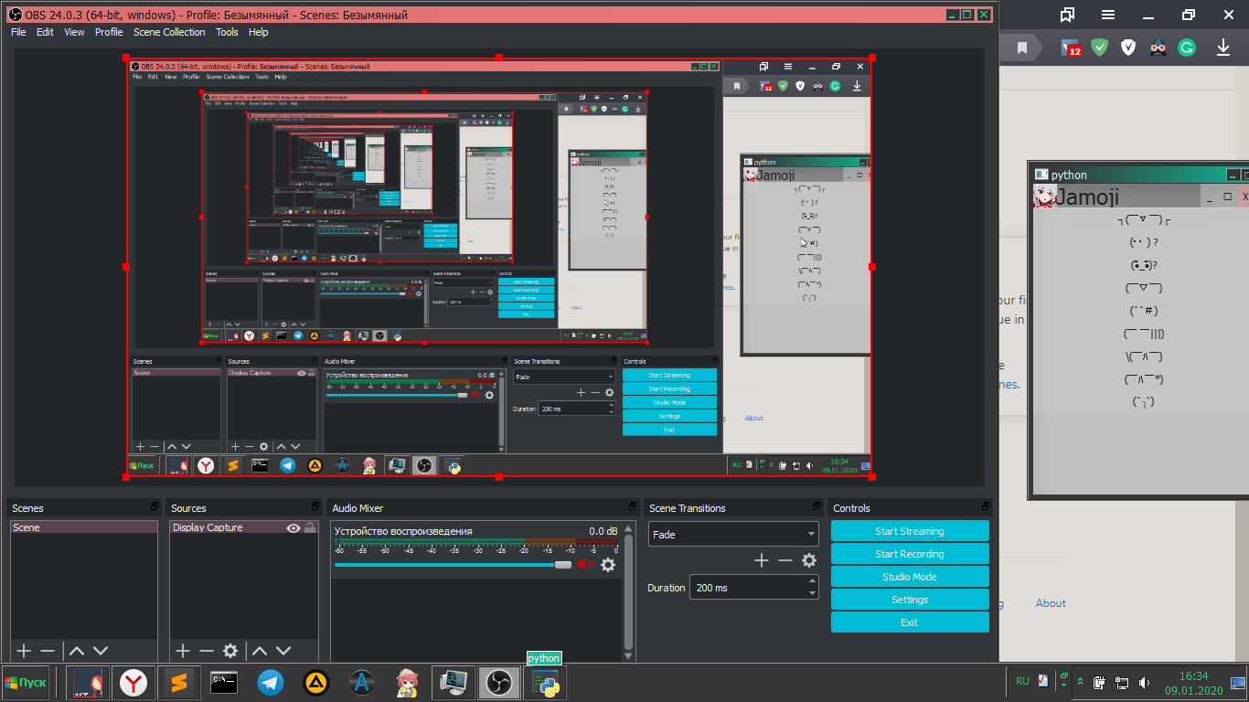This screenshot has height=702, width=1249.
Task: Toggle the lock on Display Capture source
Action: (x=311, y=528)
